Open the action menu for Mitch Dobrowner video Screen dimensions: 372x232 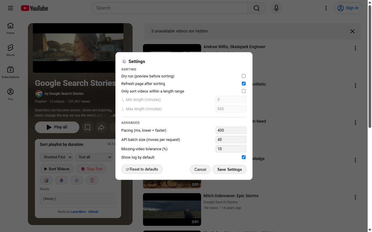(355, 197)
